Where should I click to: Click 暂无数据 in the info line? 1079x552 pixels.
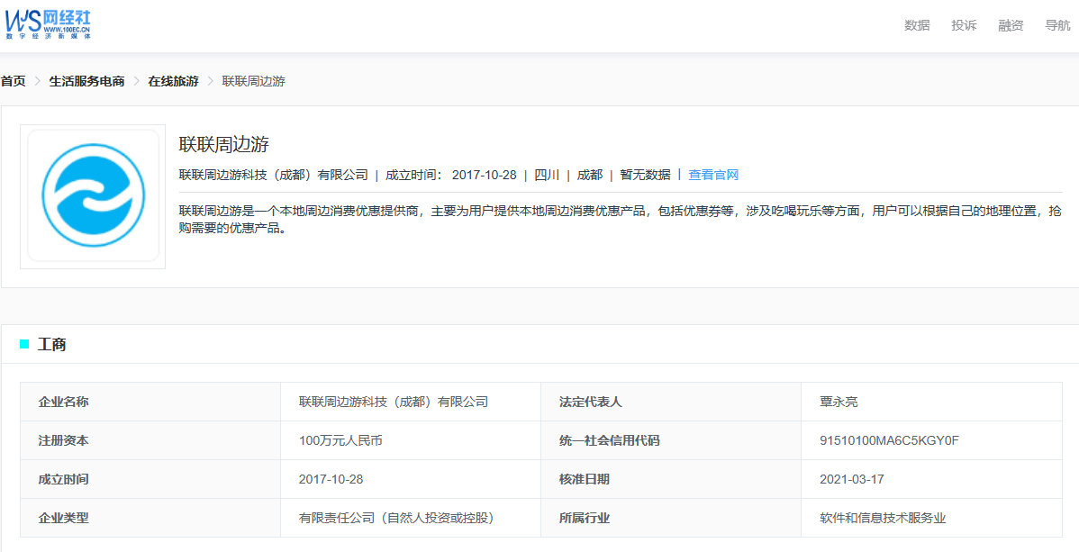tap(645, 175)
